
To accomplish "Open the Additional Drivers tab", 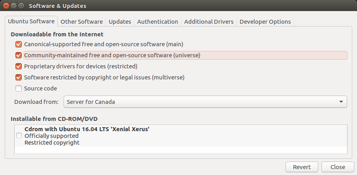I will (x=209, y=22).
